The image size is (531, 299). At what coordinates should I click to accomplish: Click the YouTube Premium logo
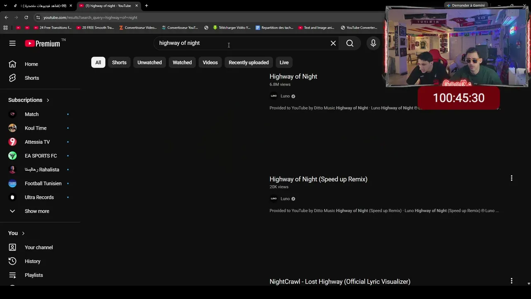tap(42, 43)
